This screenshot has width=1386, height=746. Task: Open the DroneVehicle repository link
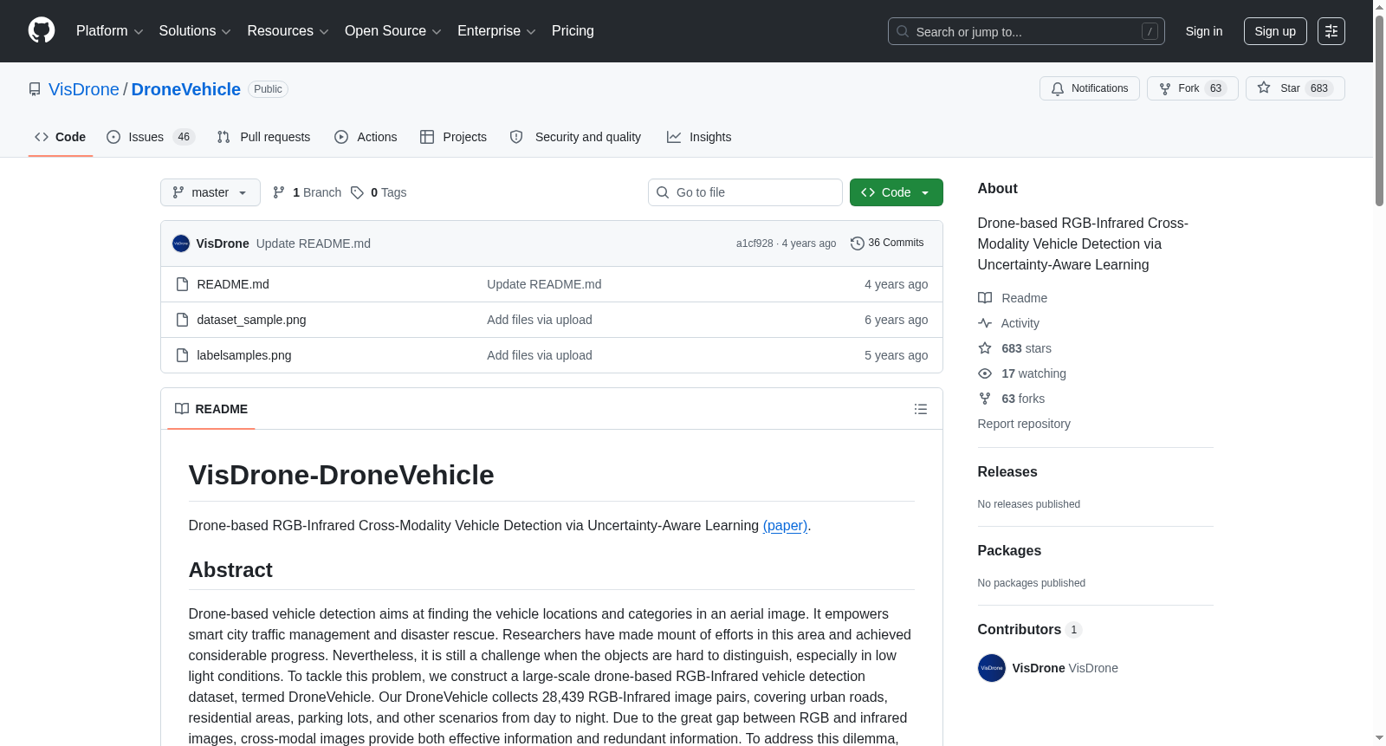pos(186,89)
